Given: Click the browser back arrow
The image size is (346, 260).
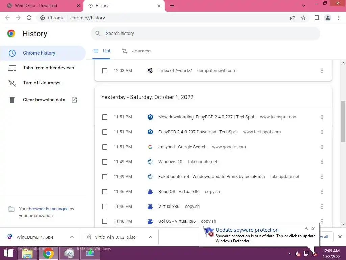Looking at the screenshot, I should point(7,18).
